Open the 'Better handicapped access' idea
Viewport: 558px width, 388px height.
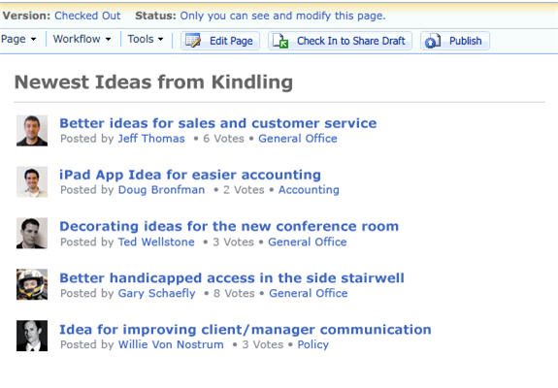tap(232, 277)
